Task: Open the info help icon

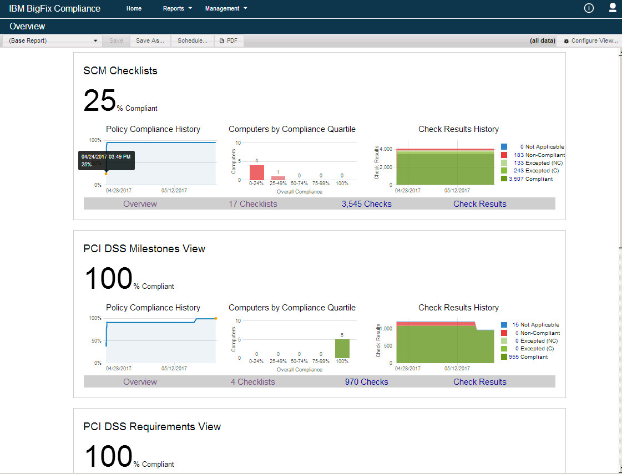Action: tap(589, 8)
